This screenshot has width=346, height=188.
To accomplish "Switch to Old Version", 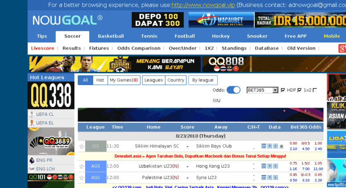I will tap(301, 48).
